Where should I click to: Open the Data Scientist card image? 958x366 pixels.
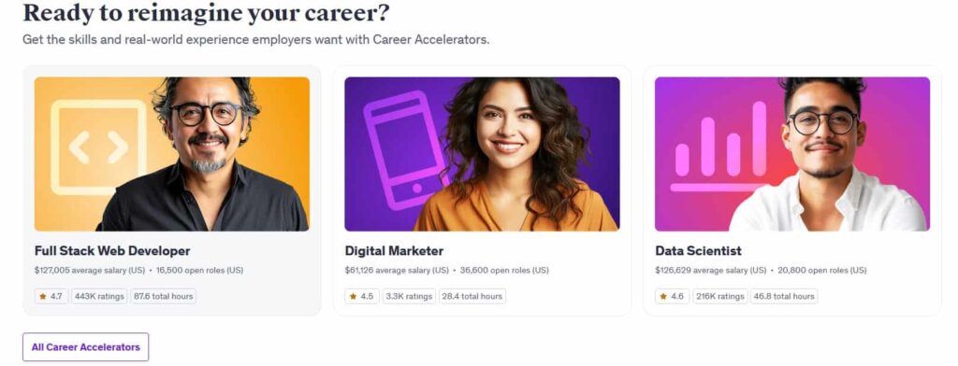click(x=792, y=154)
